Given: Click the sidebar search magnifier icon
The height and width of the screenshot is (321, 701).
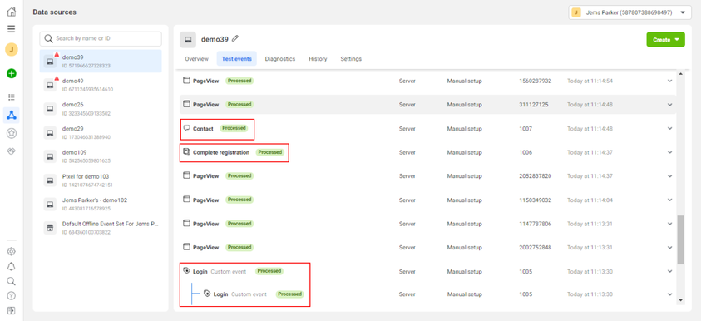Looking at the screenshot, I should 12,281.
